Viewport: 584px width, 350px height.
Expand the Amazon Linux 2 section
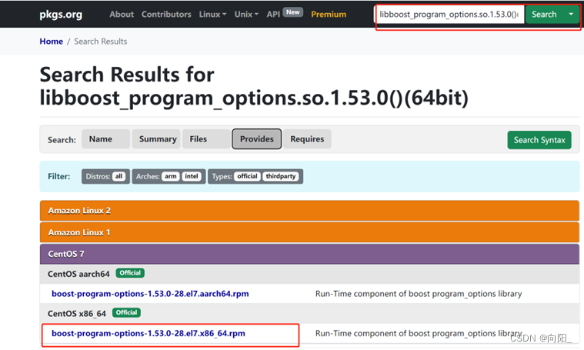point(309,211)
